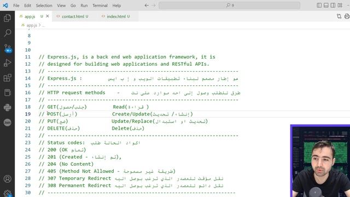This screenshot has height=197, width=350.
Task: Open the Go menu
Action: point(73,5)
